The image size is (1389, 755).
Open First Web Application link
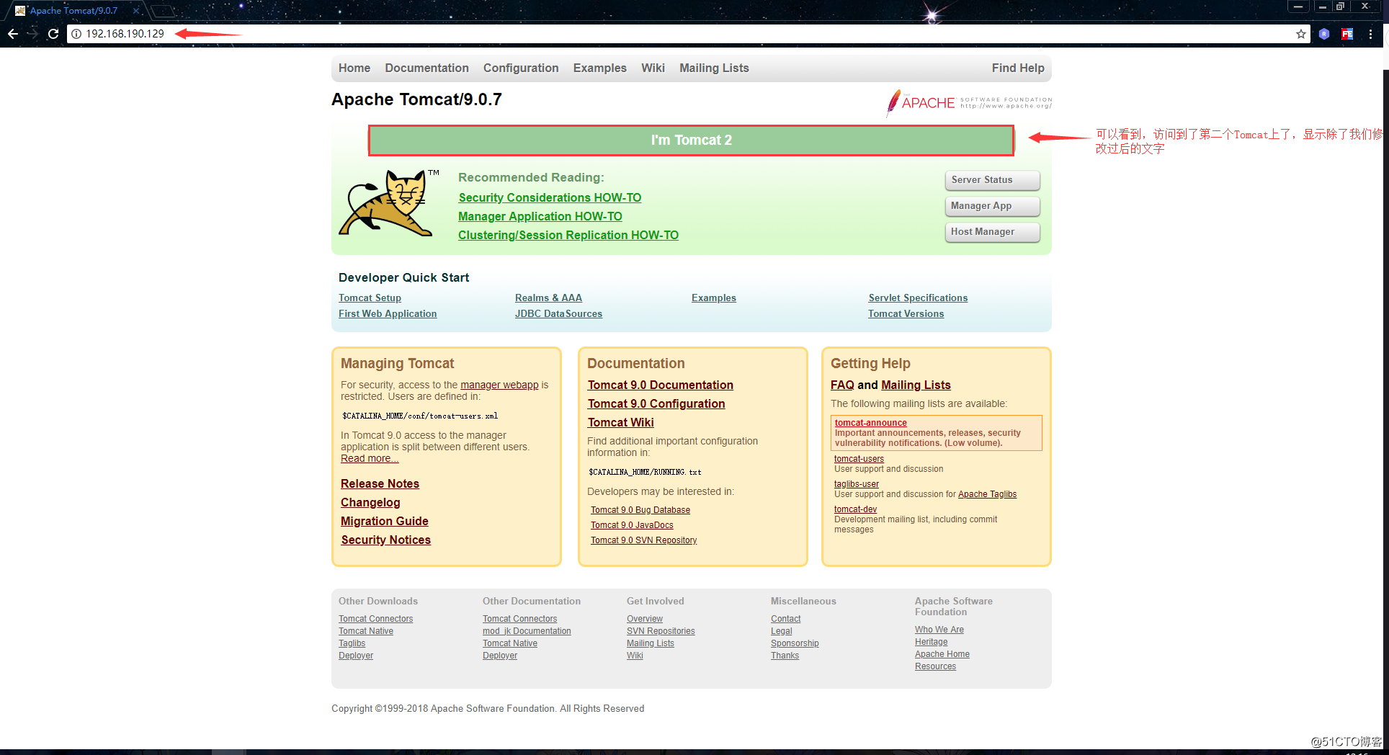388,313
